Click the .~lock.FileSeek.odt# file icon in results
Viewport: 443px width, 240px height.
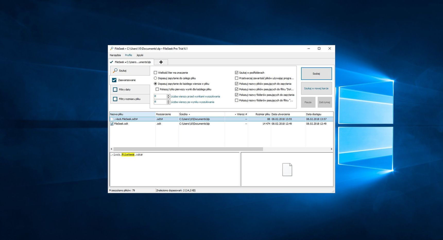tap(112, 119)
